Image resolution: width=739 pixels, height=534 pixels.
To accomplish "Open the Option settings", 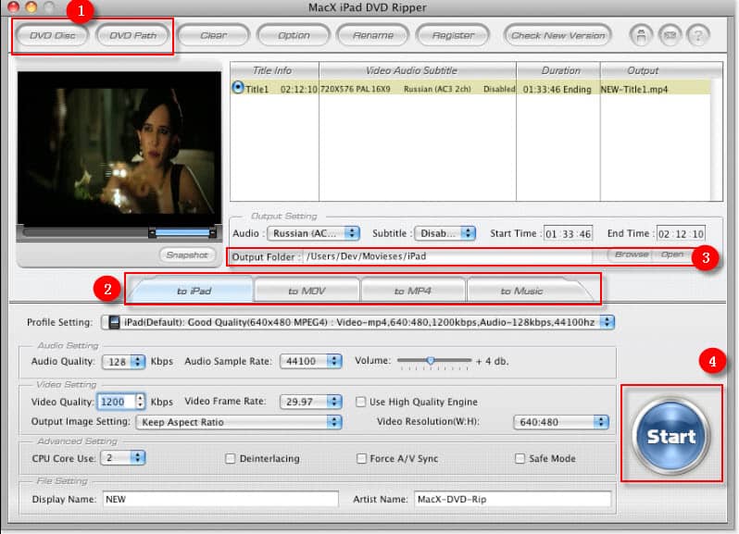I will (x=294, y=35).
